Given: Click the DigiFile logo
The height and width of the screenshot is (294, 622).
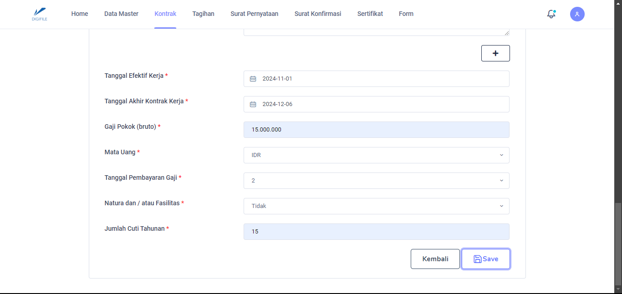Looking at the screenshot, I should pos(40,14).
